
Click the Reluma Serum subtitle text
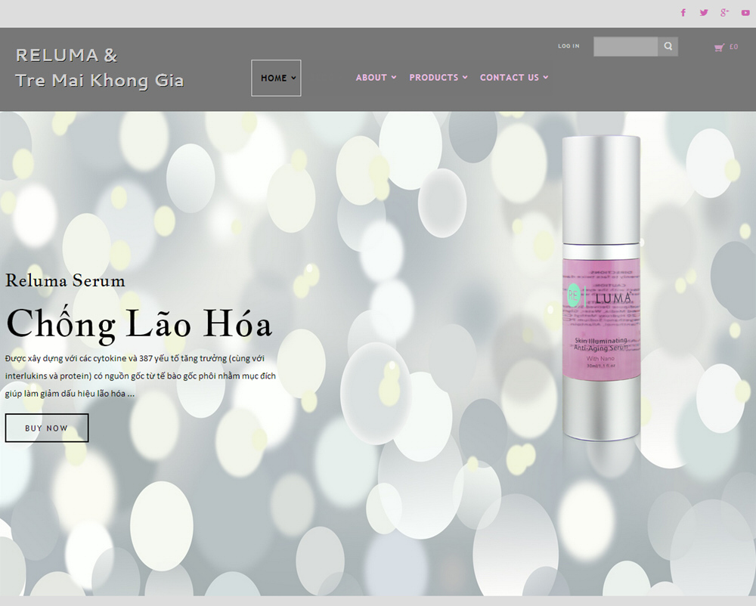point(65,280)
